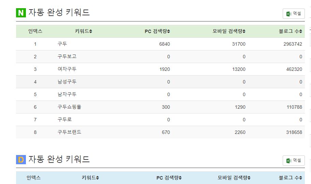Click mobile search value 13200
311x184 pixels.
(x=239, y=69)
